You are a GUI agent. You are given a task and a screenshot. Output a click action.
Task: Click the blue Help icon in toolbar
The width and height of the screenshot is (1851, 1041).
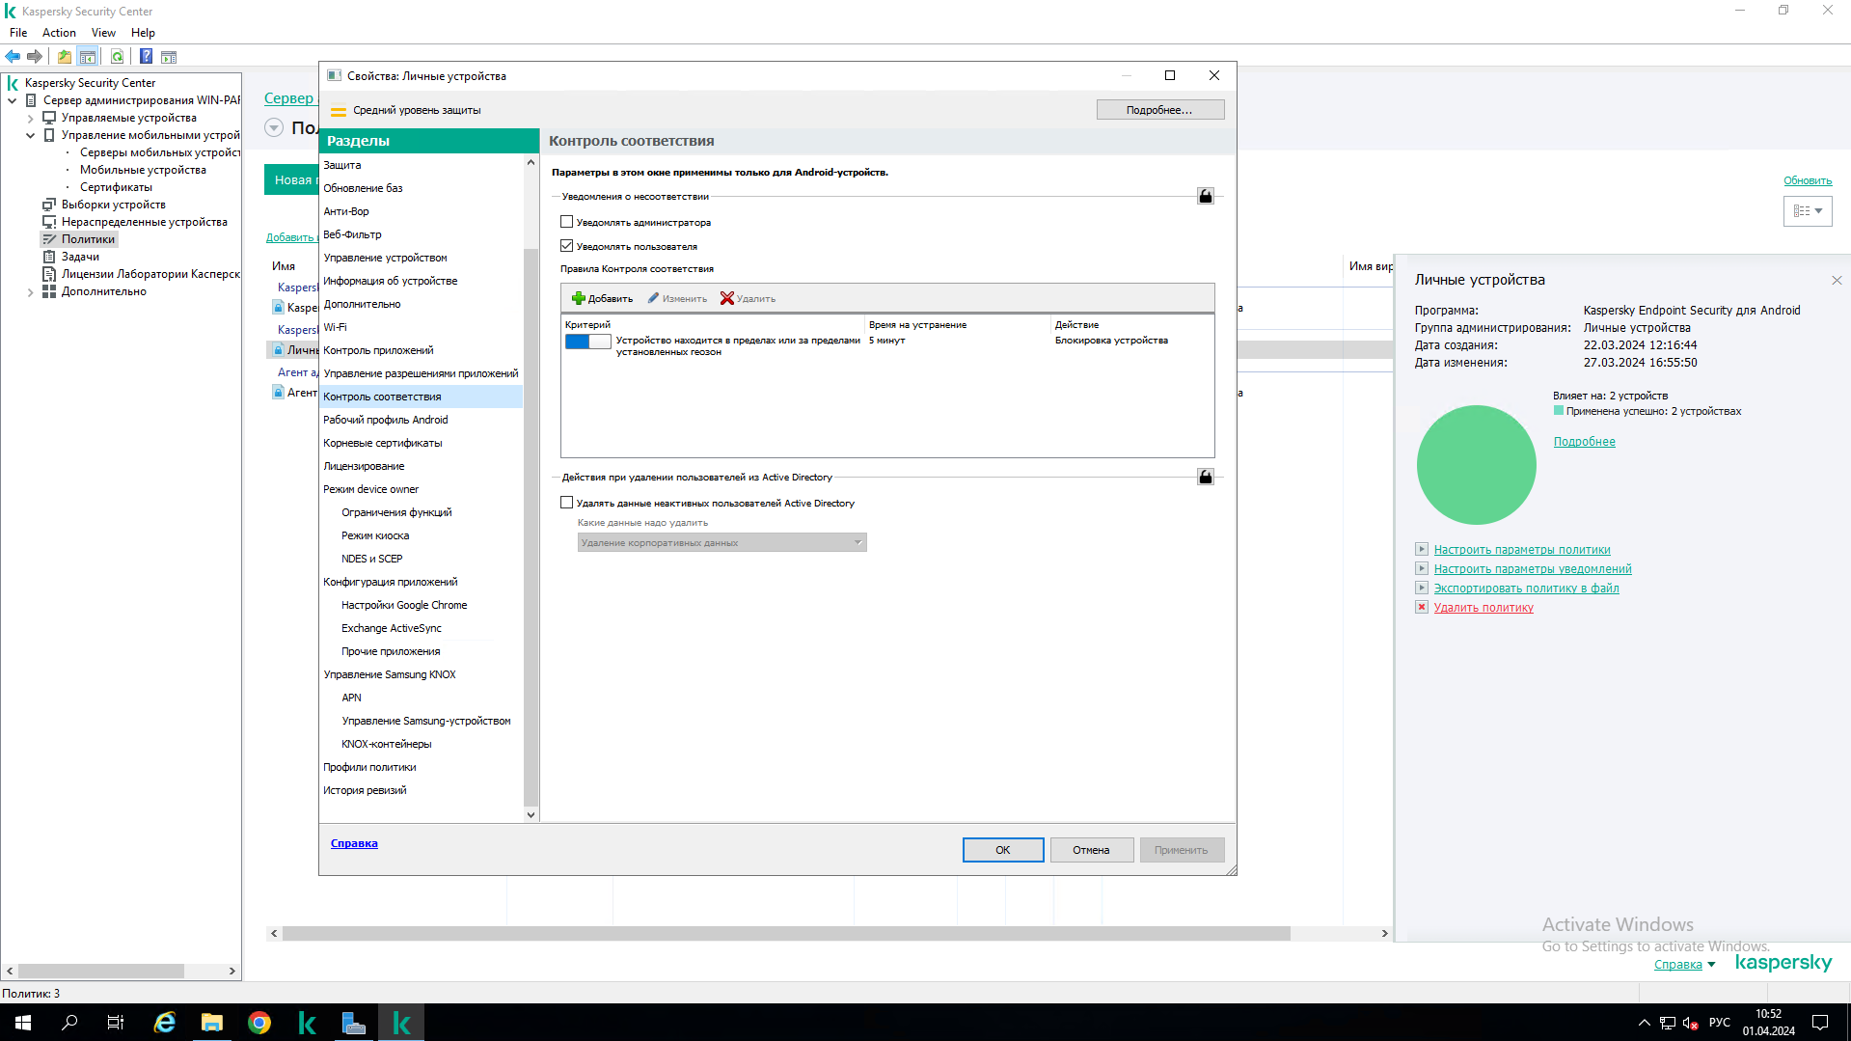pos(146,57)
